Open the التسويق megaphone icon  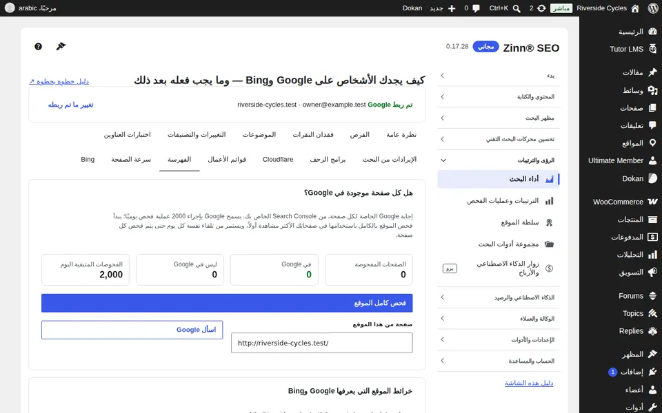point(653,273)
